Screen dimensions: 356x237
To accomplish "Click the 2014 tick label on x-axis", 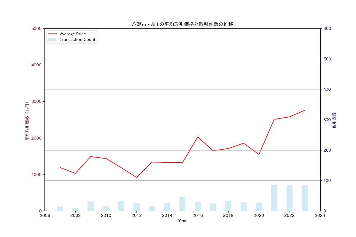I will (x=167, y=216).
